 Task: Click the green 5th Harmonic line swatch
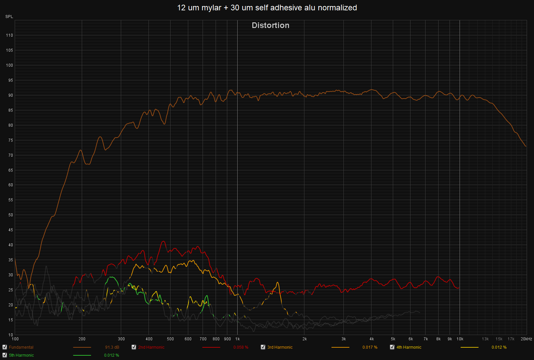(82, 355)
